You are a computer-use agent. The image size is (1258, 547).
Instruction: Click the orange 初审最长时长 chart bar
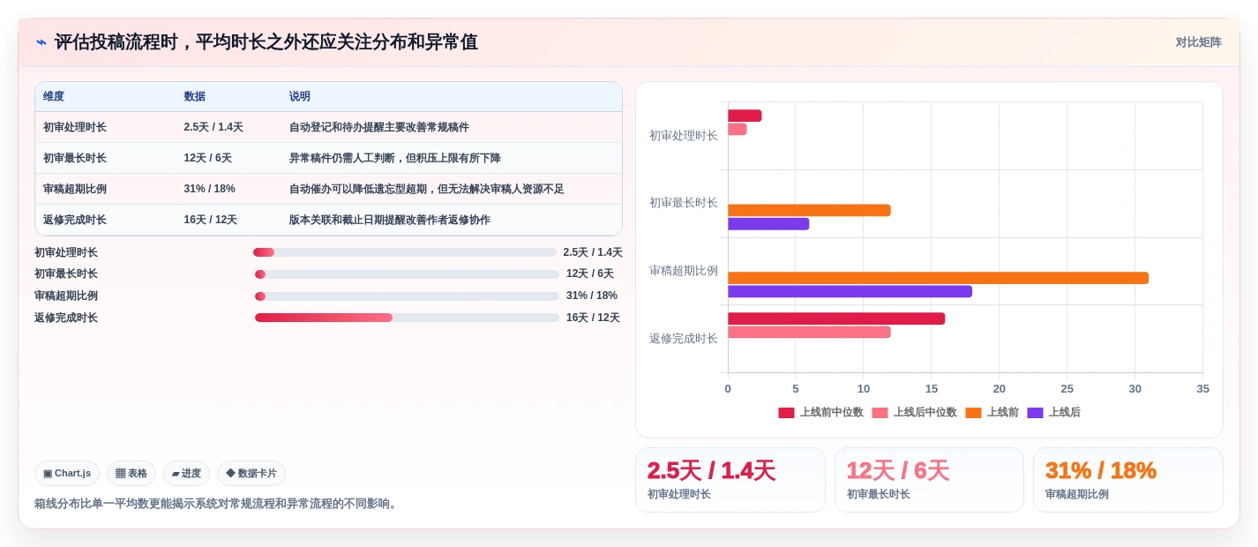(809, 210)
